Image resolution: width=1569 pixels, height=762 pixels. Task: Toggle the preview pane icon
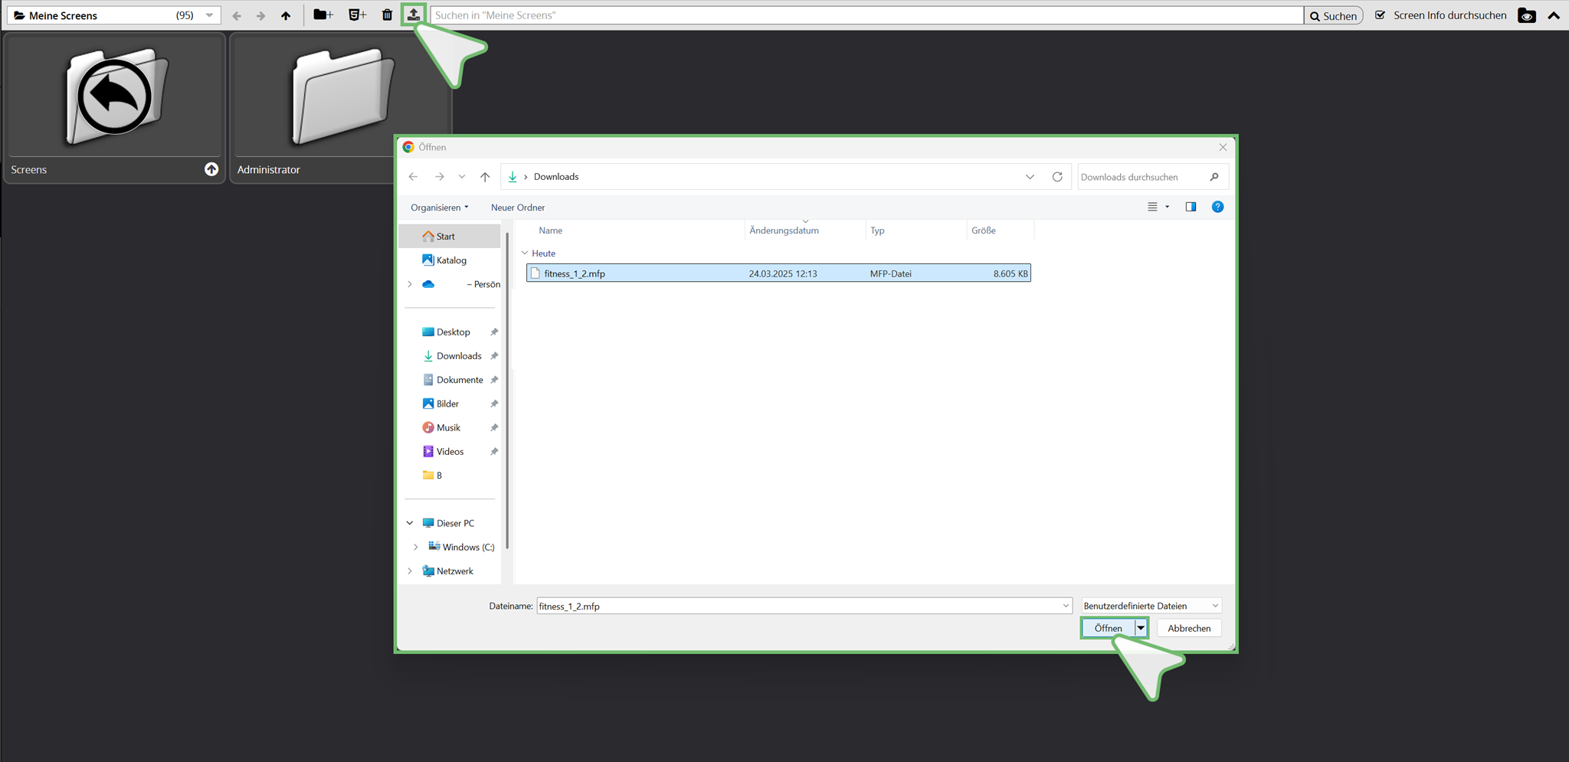coord(1191,207)
